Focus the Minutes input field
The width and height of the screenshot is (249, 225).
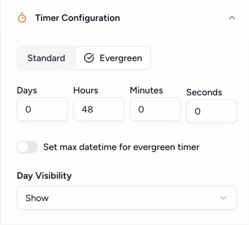tap(155, 109)
